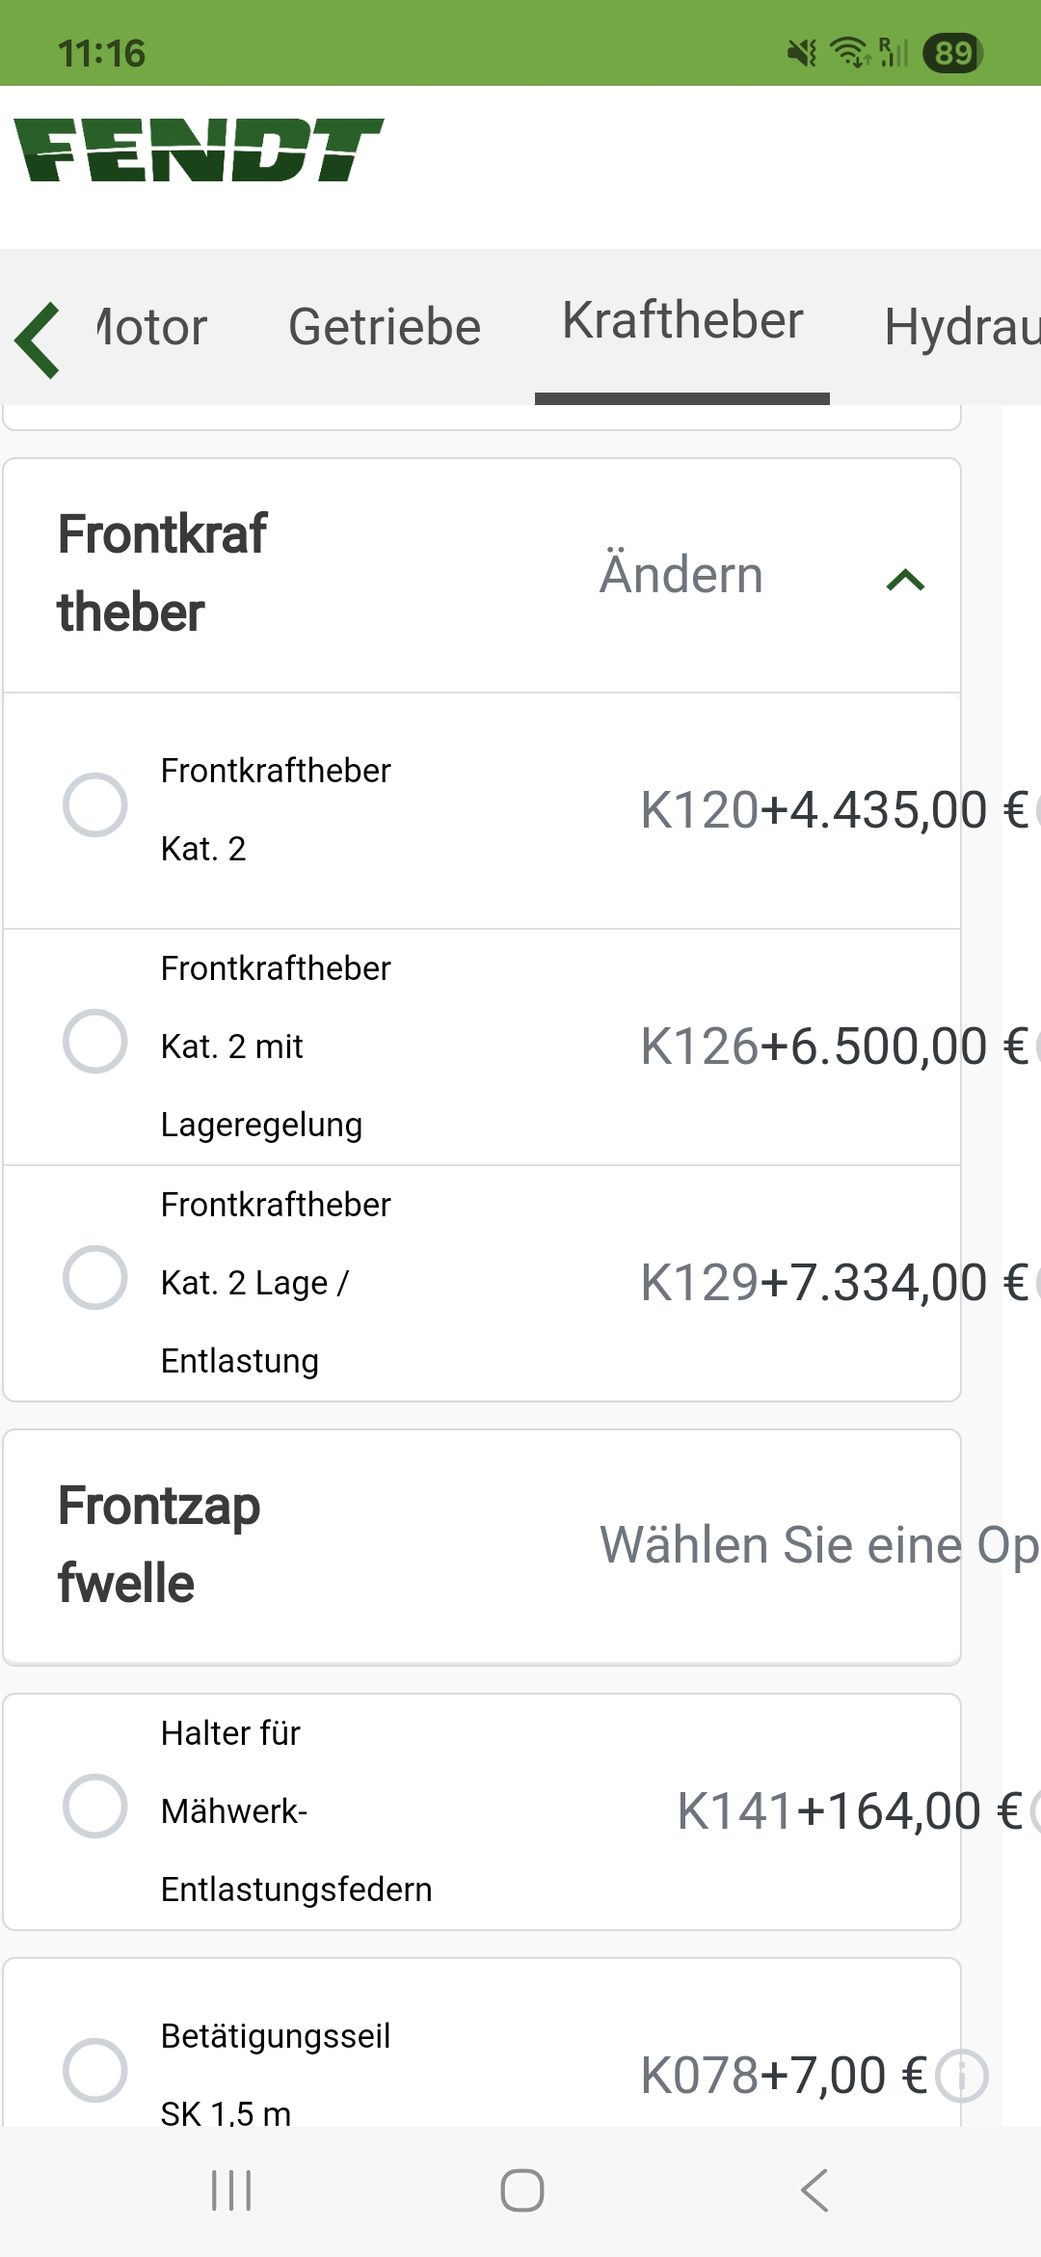This screenshot has width=1041, height=2257.
Task: Select Betätigungsseil SK 1,5 m option
Action: click(x=94, y=2070)
